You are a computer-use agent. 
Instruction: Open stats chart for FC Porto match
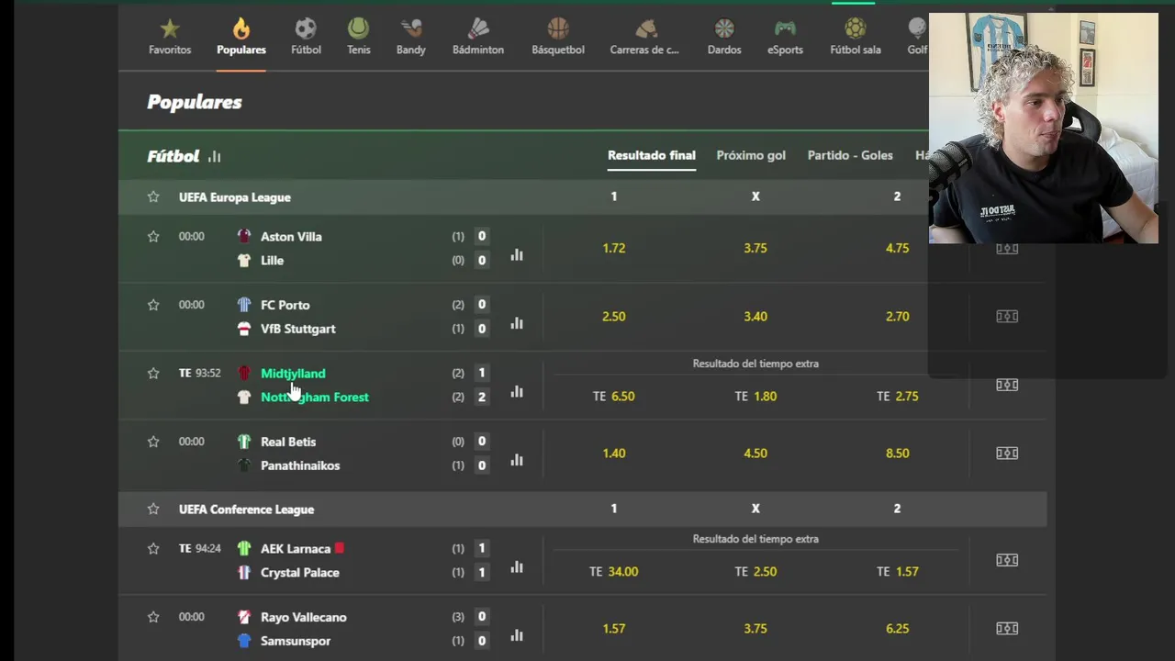[x=517, y=323]
